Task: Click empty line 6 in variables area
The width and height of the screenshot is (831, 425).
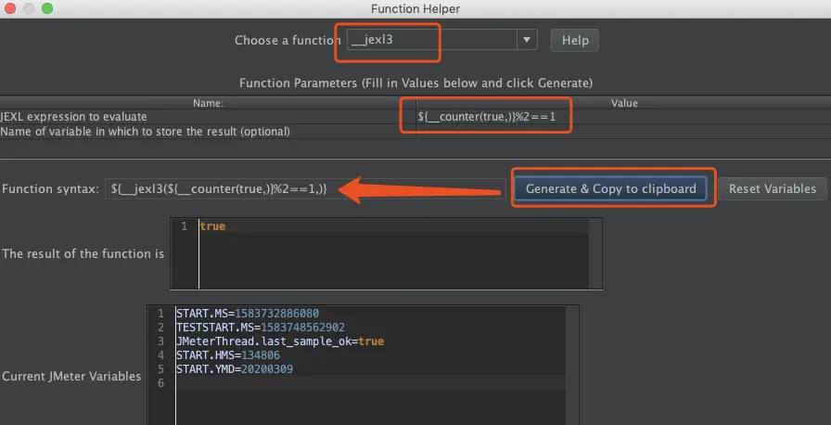Action: pos(371,382)
